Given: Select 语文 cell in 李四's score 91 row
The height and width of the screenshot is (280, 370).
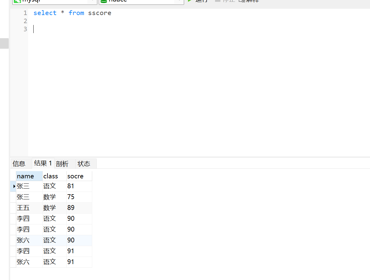Looking at the screenshot, I should [54, 251].
